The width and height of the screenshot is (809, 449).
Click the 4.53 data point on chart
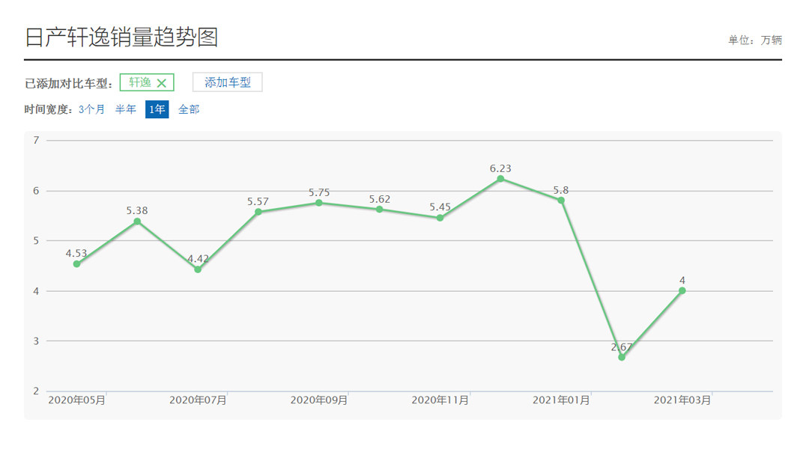point(77,264)
